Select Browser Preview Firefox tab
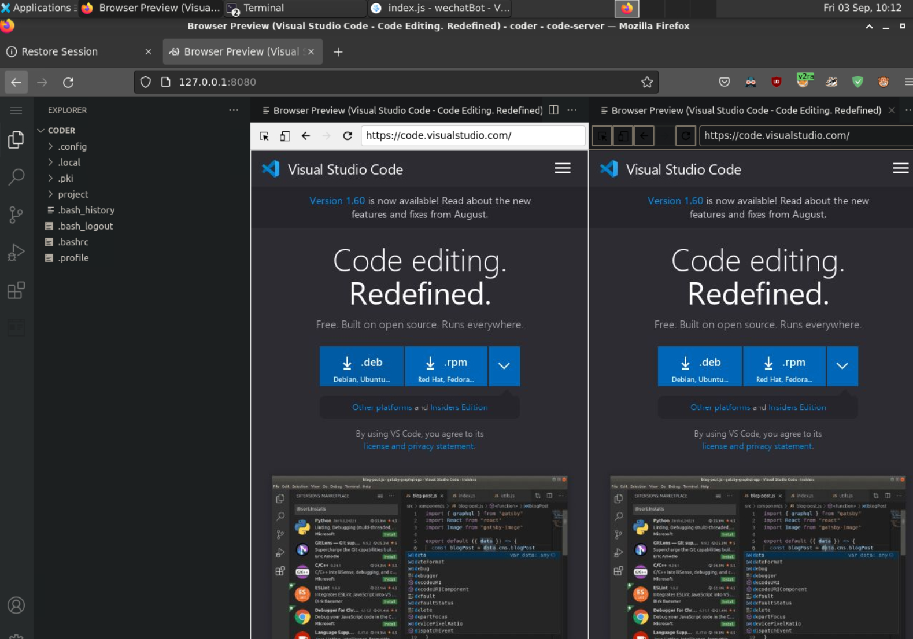The height and width of the screenshot is (639, 913). [243, 52]
